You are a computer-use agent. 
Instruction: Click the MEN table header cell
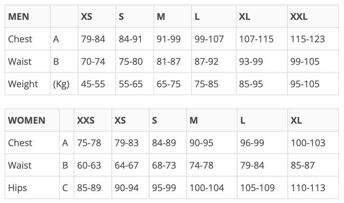pyautogui.click(x=19, y=17)
